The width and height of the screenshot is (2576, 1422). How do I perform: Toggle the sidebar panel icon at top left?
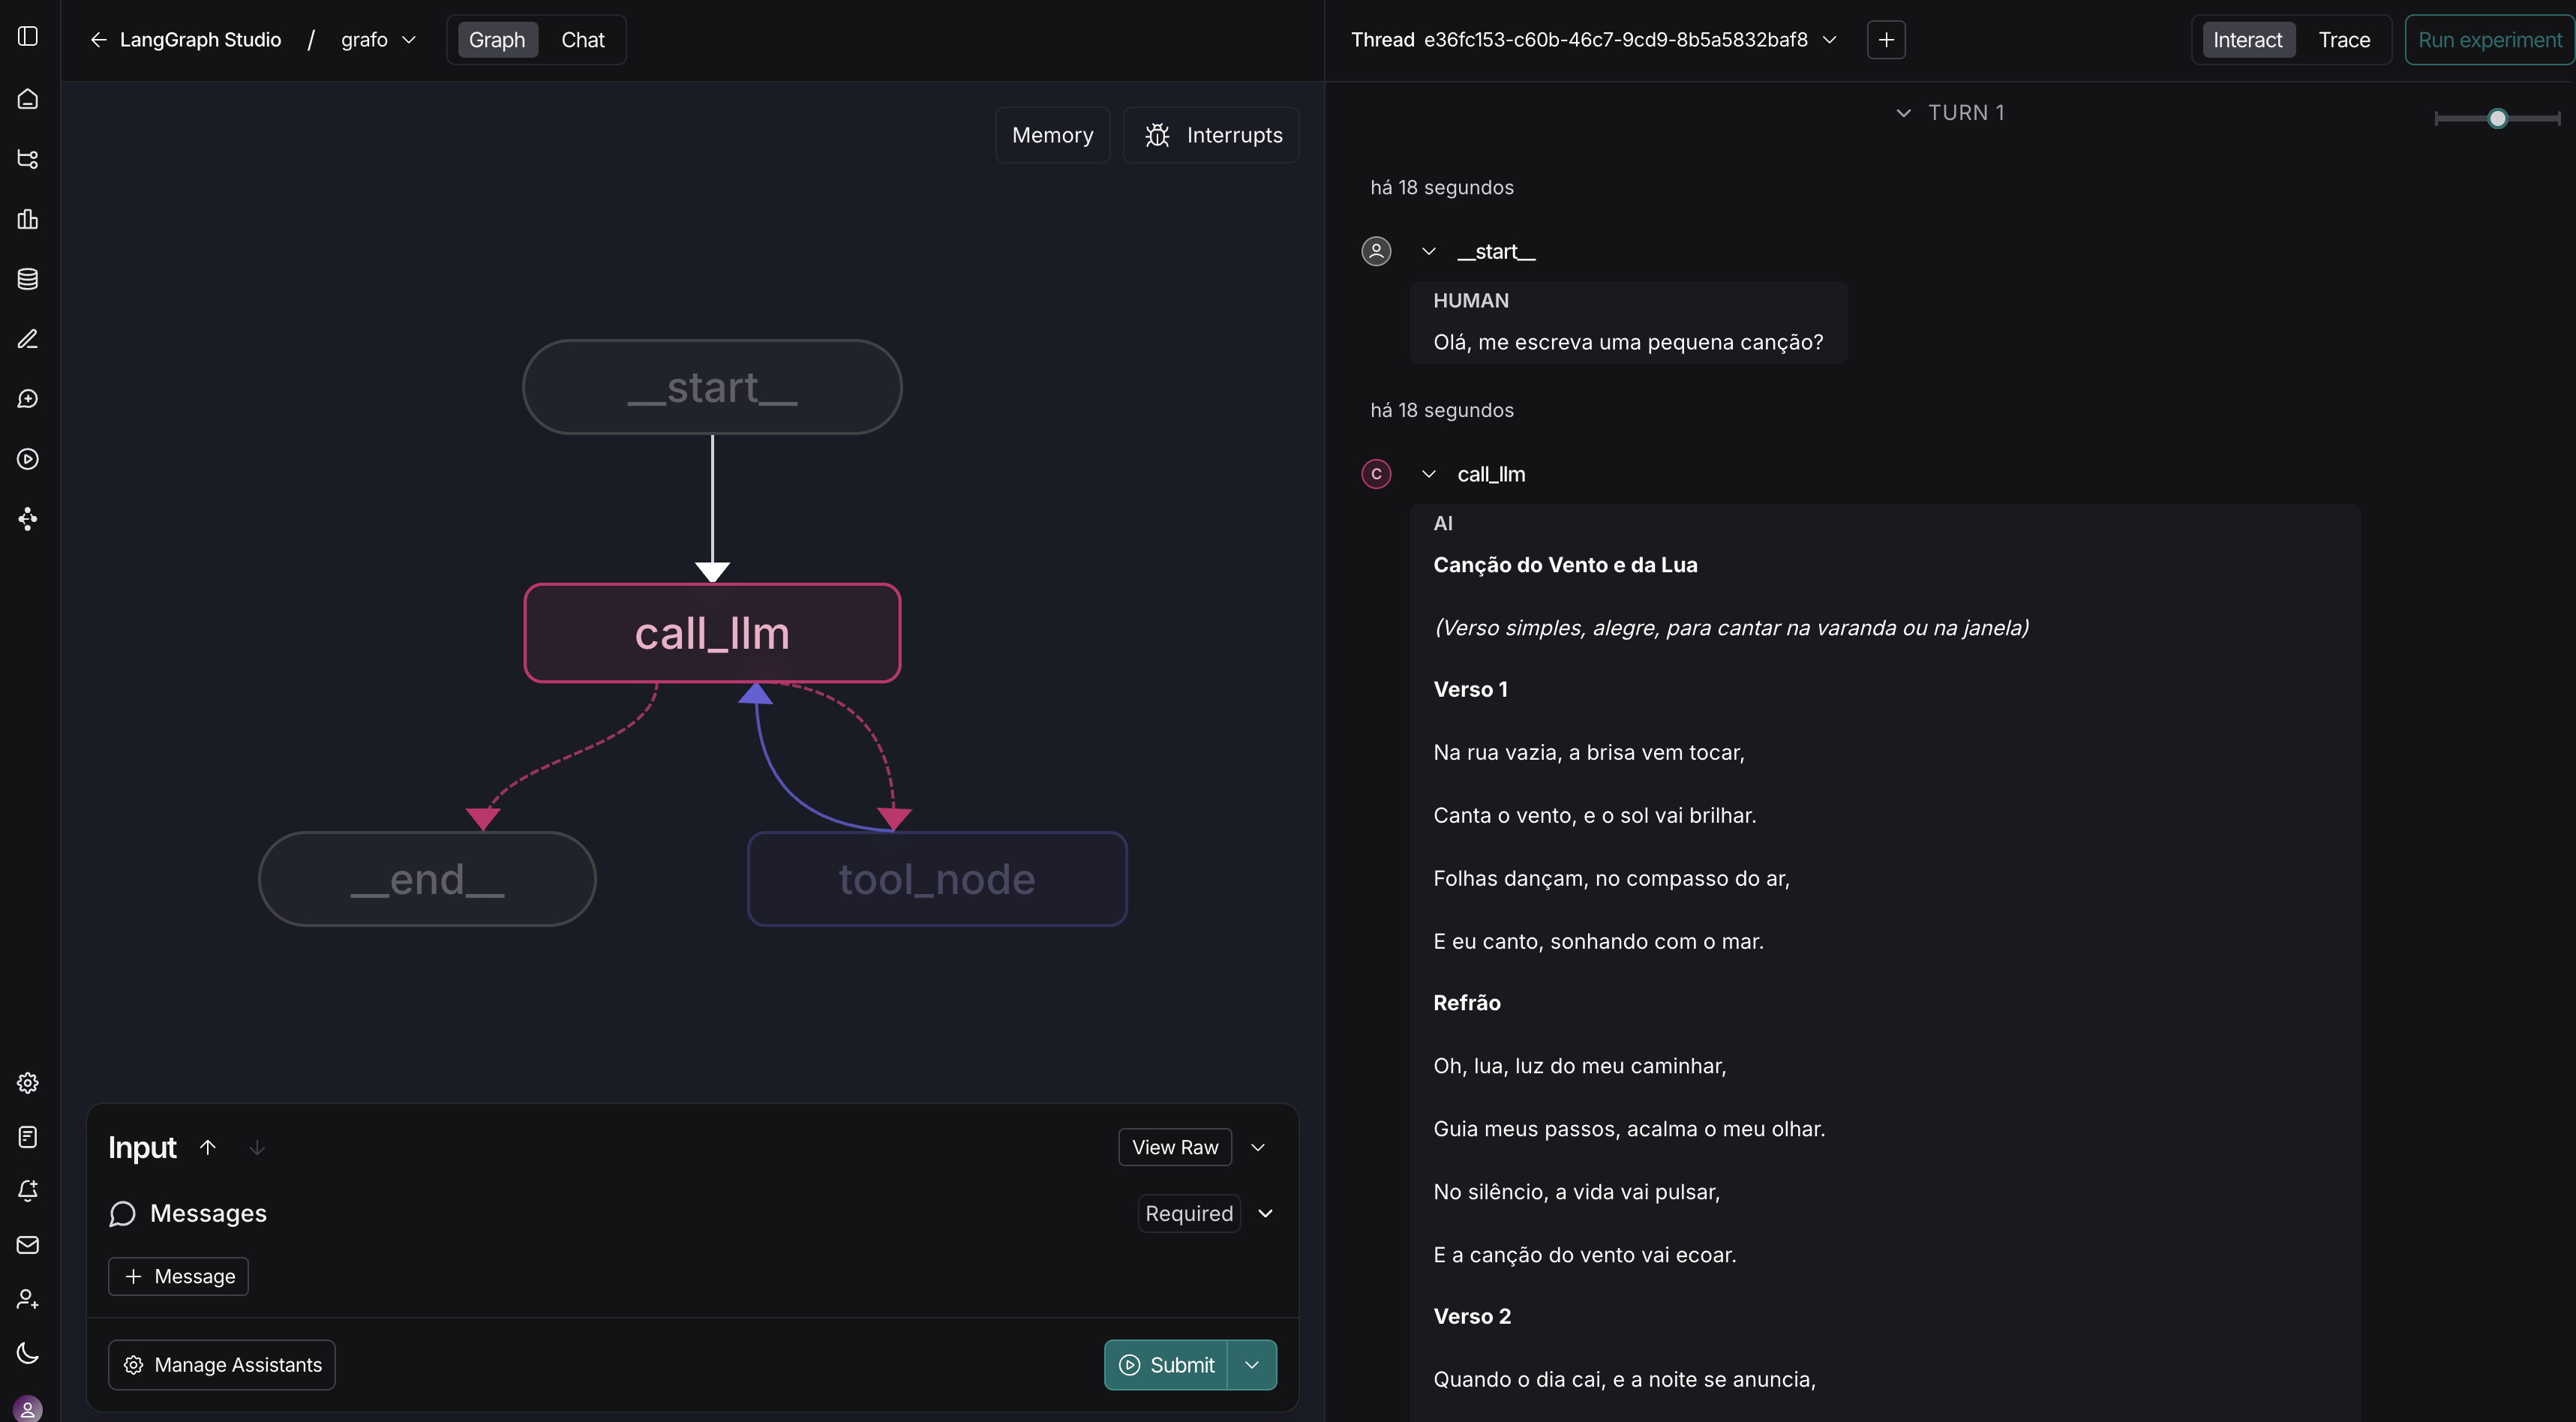(28, 36)
